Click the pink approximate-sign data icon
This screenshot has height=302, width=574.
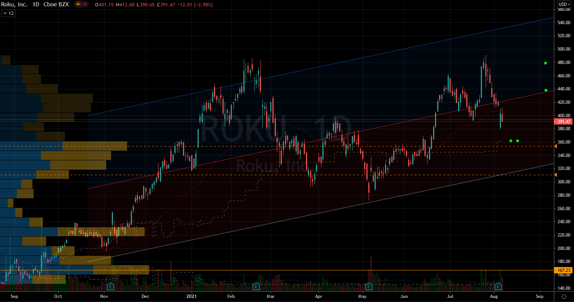(x=85, y=4)
